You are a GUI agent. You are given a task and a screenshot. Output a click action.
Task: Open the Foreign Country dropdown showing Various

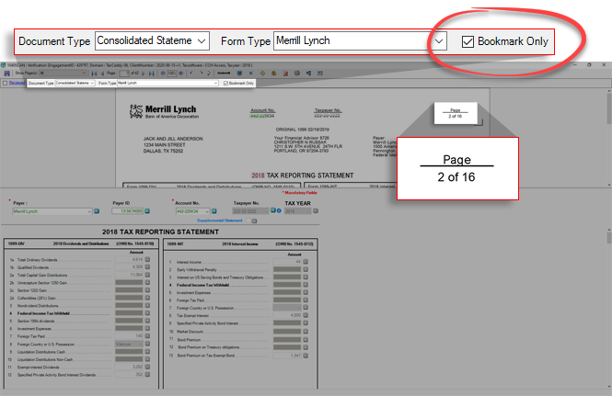tap(129, 344)
